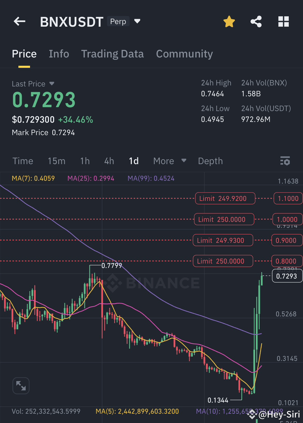Click the MA(25): 0.2994 indicator label

tap(91, 178)
